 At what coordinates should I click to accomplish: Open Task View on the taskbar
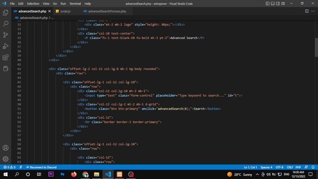39,175
